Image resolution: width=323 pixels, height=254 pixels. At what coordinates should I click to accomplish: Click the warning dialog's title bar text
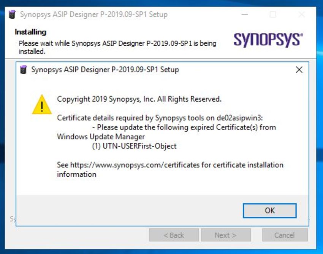tap(105, 70)
